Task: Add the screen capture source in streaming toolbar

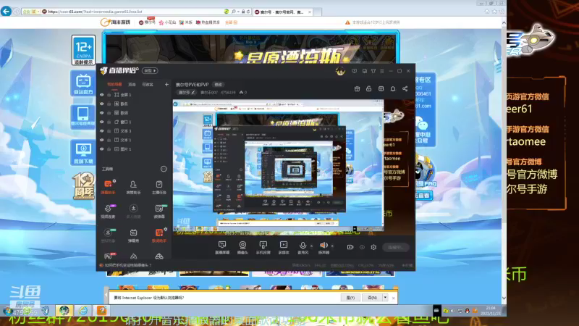Action: 222,247
